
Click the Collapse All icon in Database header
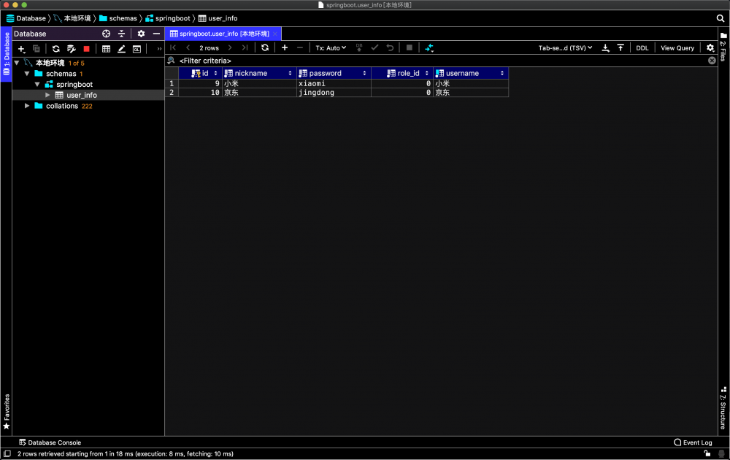coord(121,34)
